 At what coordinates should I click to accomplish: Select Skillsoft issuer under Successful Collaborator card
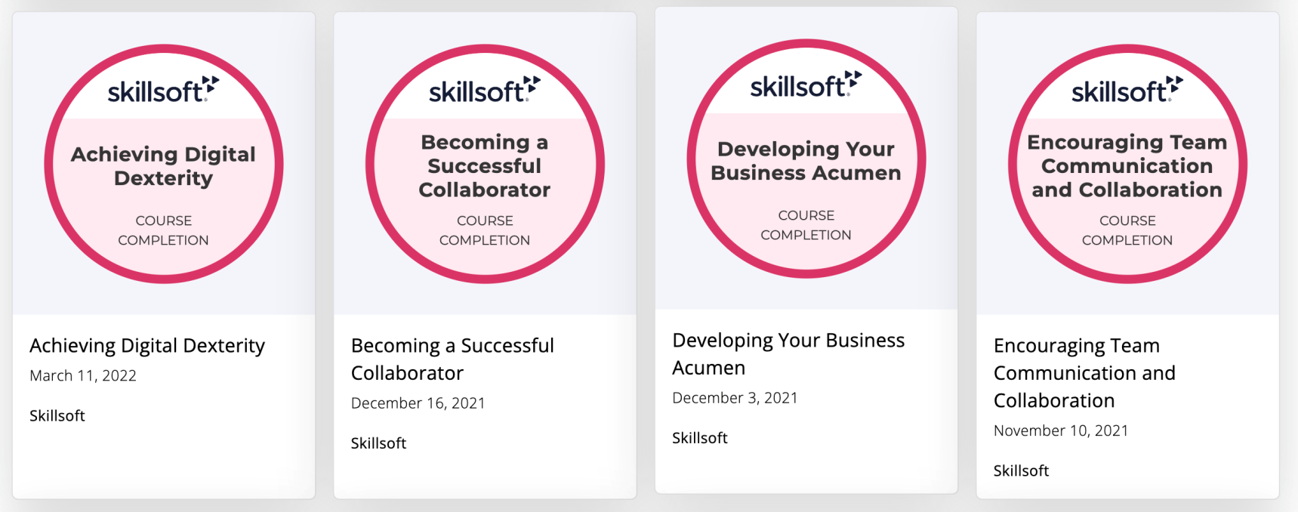(378, 443)
